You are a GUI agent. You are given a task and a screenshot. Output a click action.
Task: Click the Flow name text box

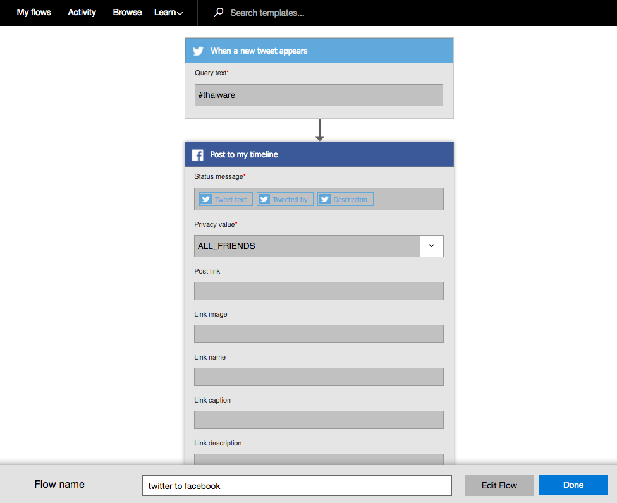(297, 486)
